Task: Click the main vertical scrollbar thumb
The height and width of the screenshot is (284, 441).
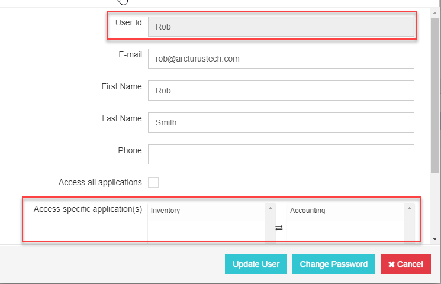Action: [x=435, y=89]
